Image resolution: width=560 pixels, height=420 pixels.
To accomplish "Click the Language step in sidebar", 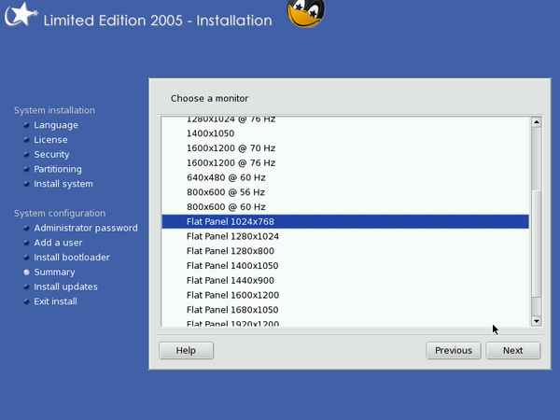I will 56,125.
